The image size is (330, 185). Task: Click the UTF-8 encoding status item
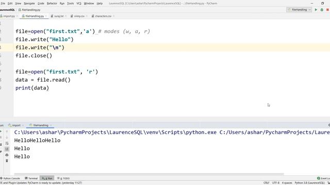[x=276, y=183]
